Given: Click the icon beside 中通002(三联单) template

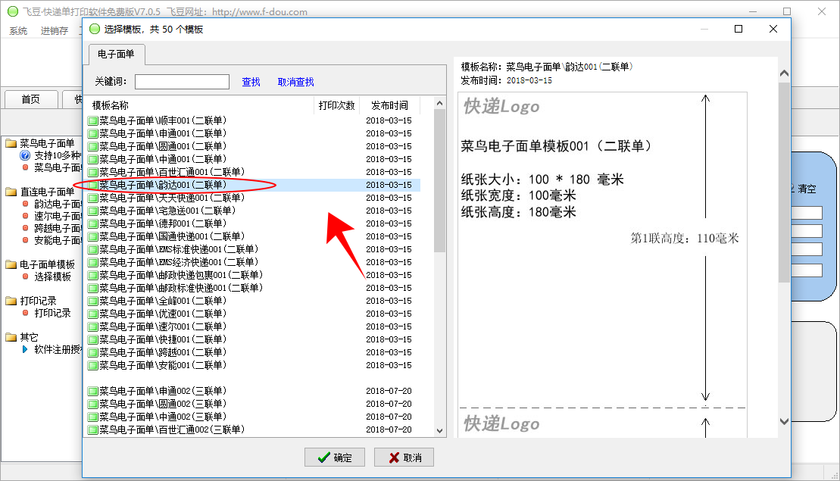Looking at the screenshot, I should click(x=92, y=417).
